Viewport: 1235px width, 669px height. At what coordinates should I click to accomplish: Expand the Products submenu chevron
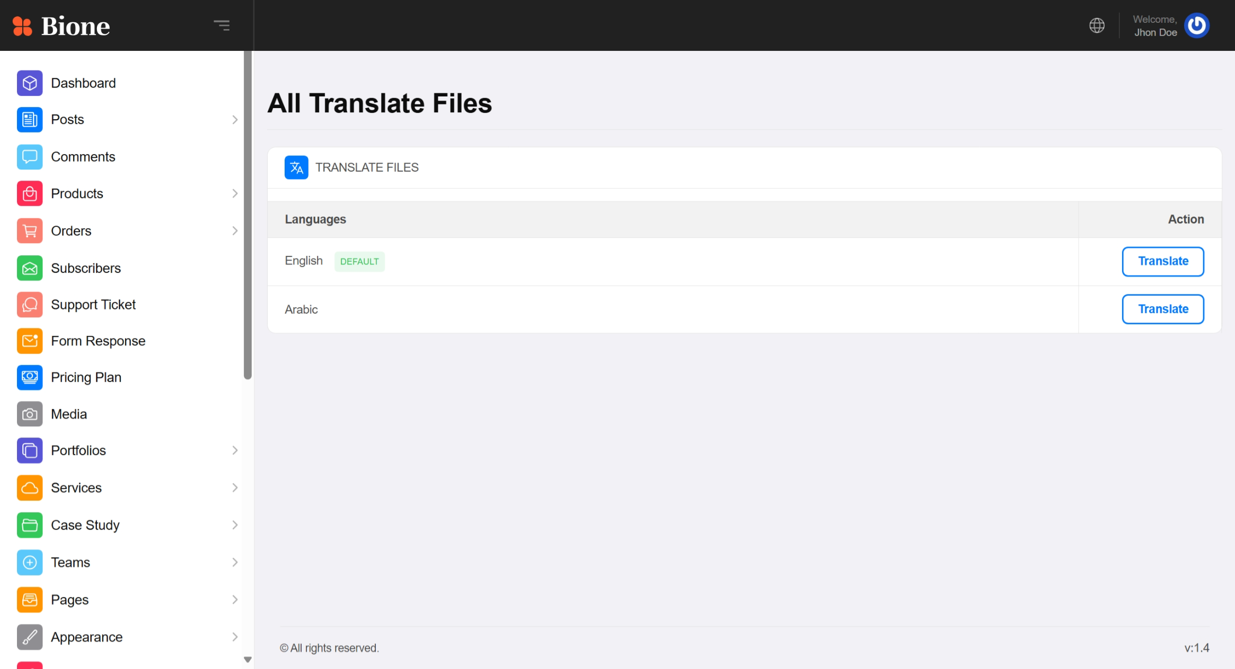(235, 193)
